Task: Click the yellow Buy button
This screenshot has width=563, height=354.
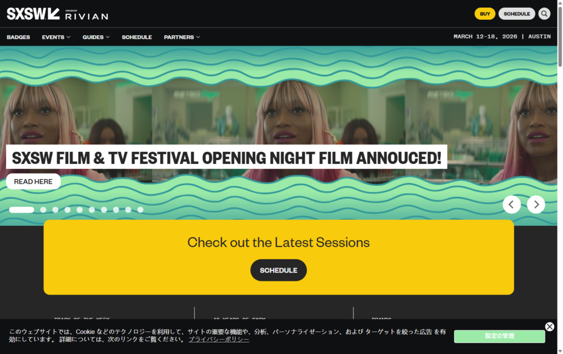Action: 485,14
